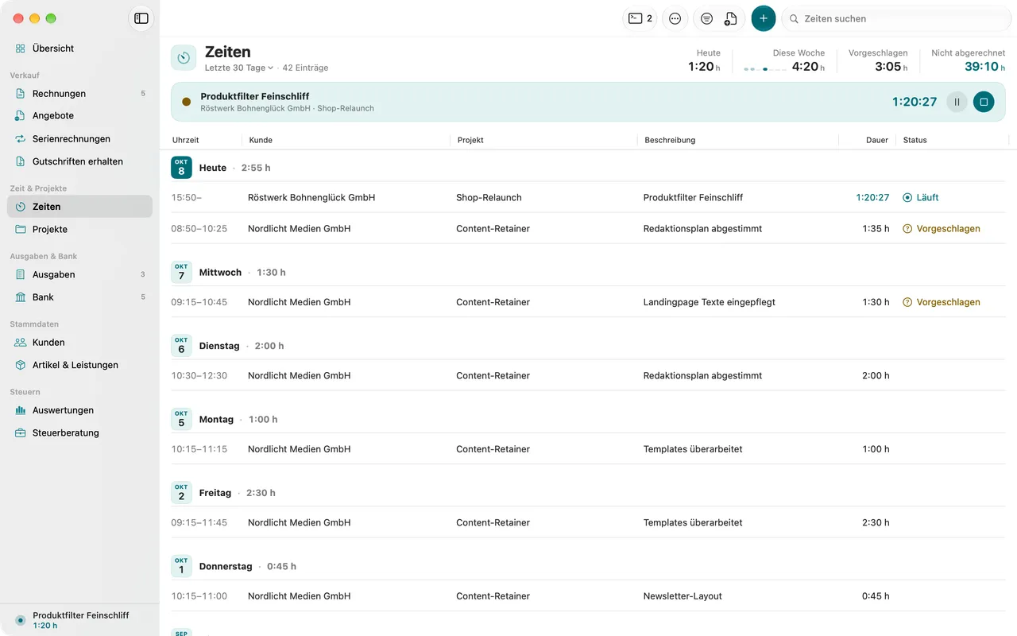Screen dimensions: 1017x636
Task: Open the Letzte 30 Tage period dropdown
Action: coord(239,68)
